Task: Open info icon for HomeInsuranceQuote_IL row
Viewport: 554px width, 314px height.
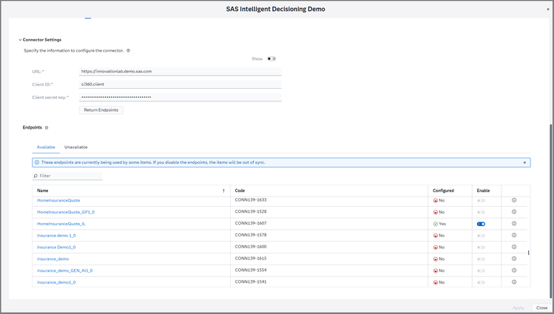Action: coord(514,223)
